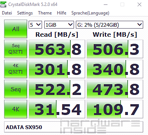The height and width of the screenshot is (135, 148).
Task: Open the Datei menu
Action: pos(7,13)
